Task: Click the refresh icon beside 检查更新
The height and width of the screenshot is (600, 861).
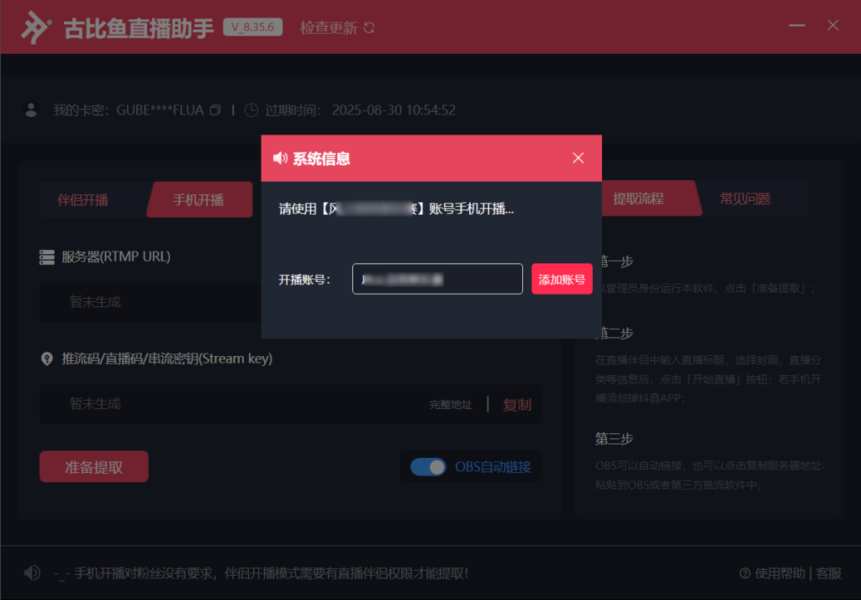Action: pos(369,28)
